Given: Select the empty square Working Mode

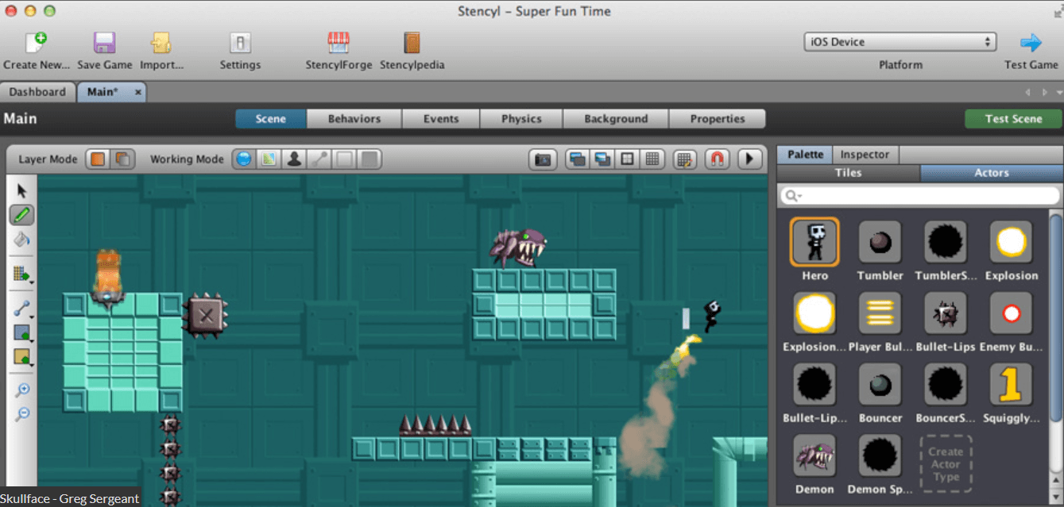Looking at the screenshot, I should [x=344, y=159].
